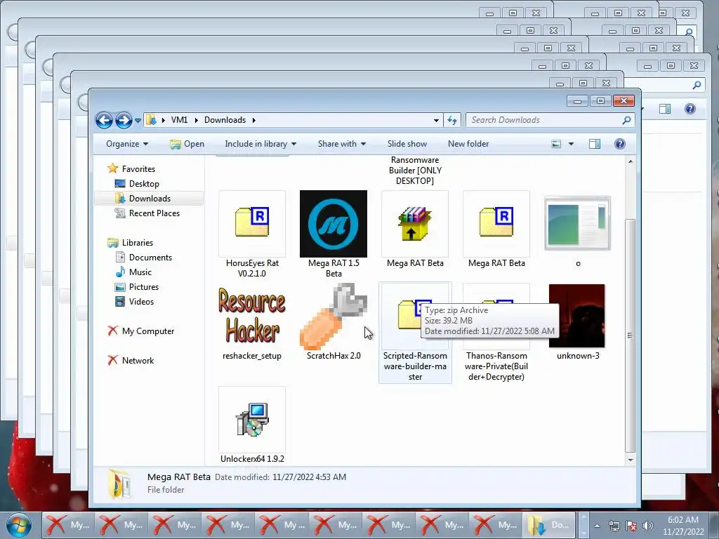Open the Share with dropdown
The width and height of the screenshot is (719, 539).
[342, 144]
